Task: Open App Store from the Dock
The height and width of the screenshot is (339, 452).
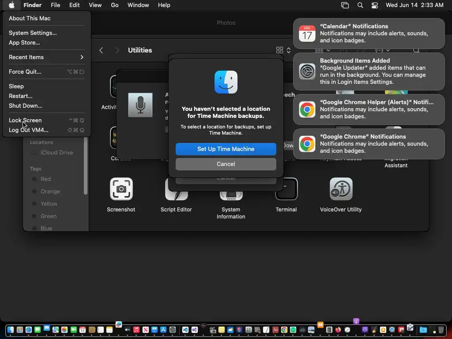Action: 163,330
